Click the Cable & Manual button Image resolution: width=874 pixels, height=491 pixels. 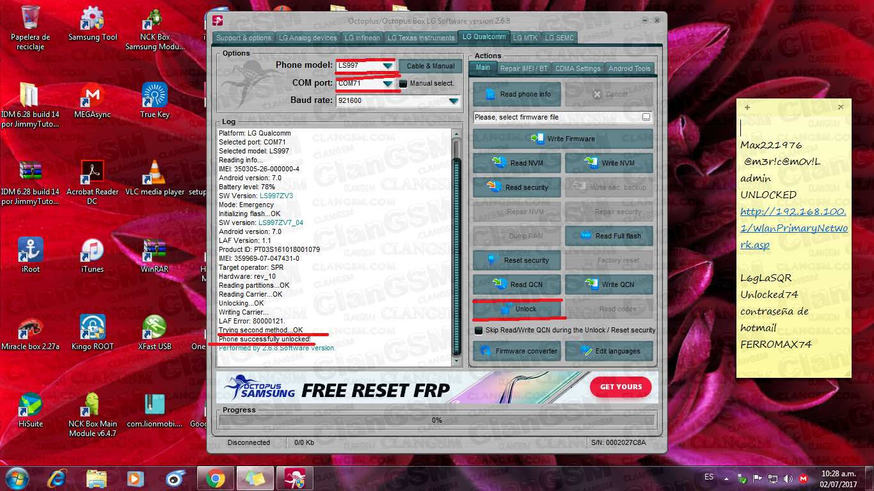(x=431, y=66)
